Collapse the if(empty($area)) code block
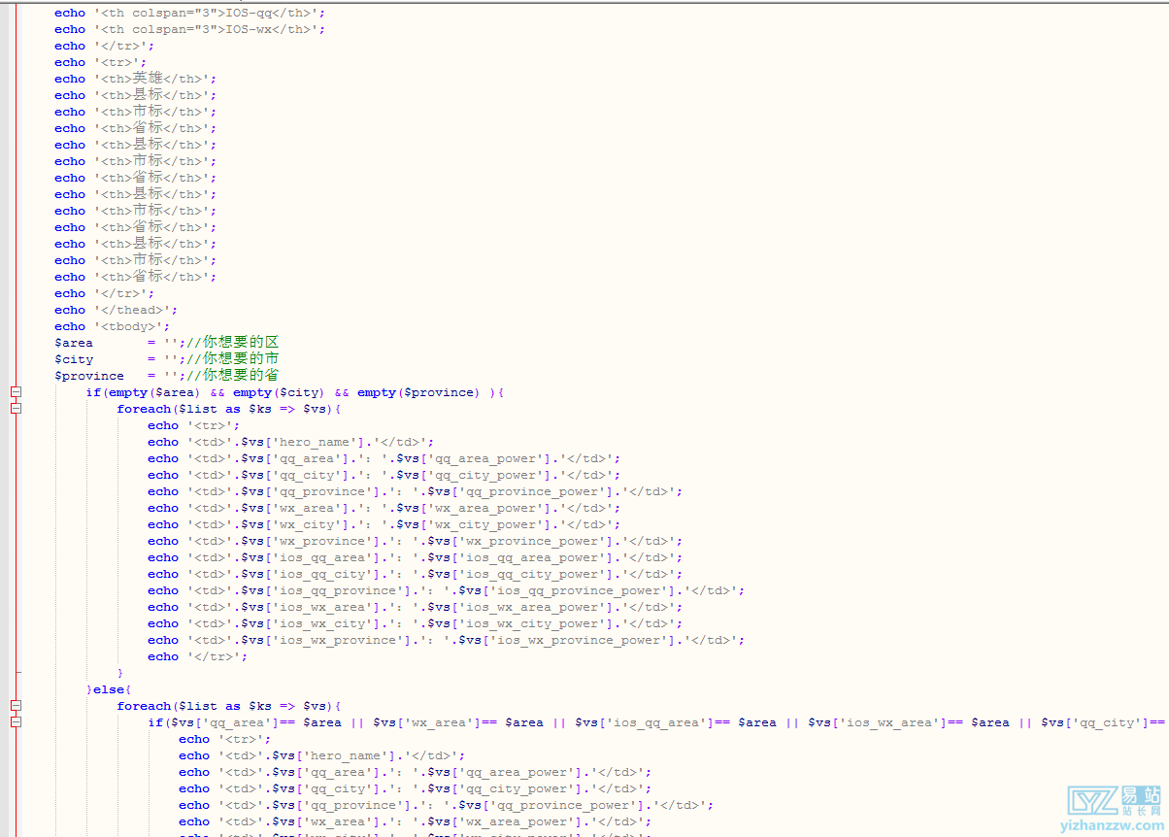Image resolution: width=1169 pixels, height=837 pixels. coord(16,392)
